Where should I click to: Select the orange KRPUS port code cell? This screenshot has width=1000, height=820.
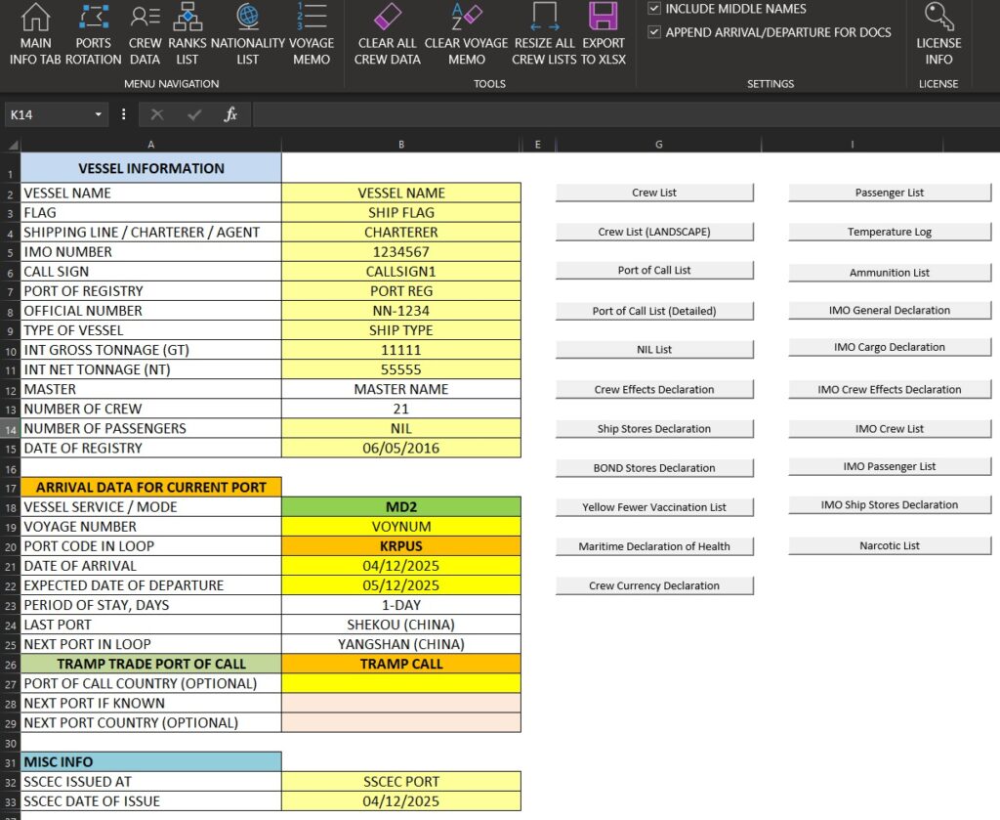tap(401, 545)
